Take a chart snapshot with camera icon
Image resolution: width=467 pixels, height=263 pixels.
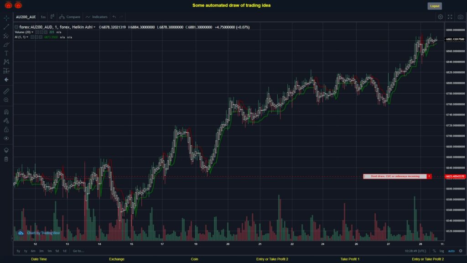pos(461,17)
